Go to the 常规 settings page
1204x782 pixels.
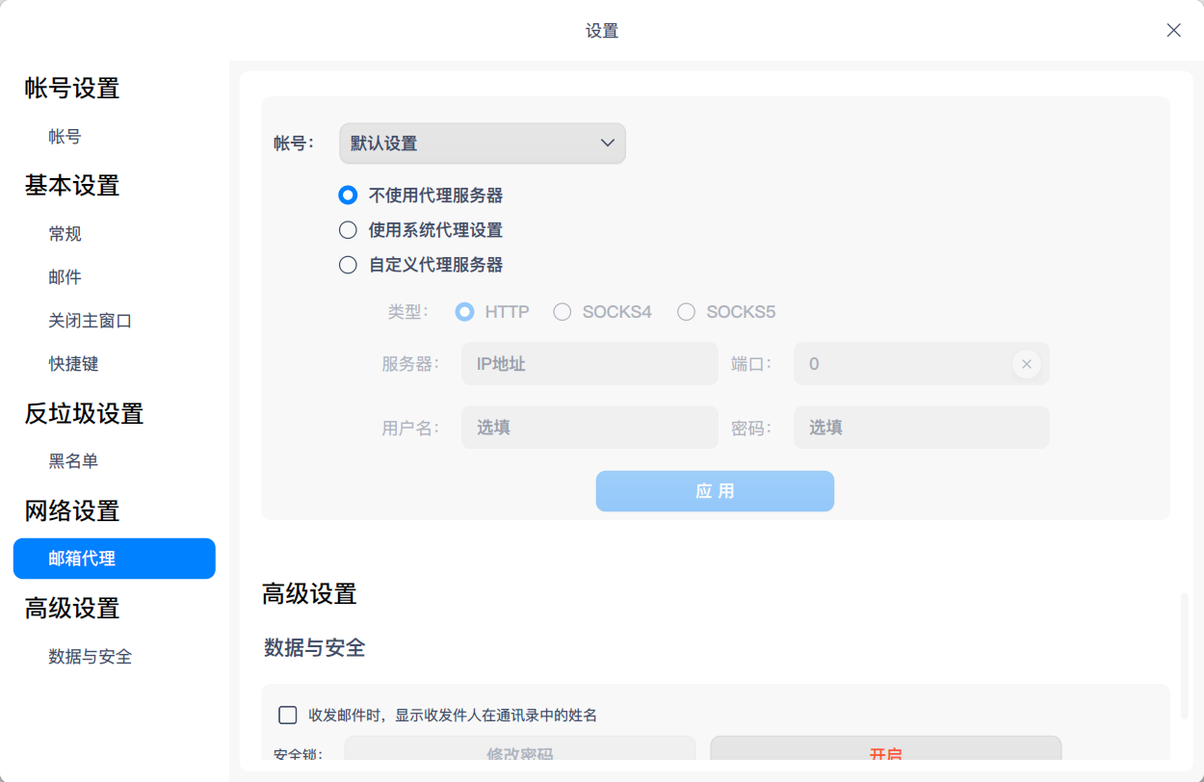[x=64, y=233]
